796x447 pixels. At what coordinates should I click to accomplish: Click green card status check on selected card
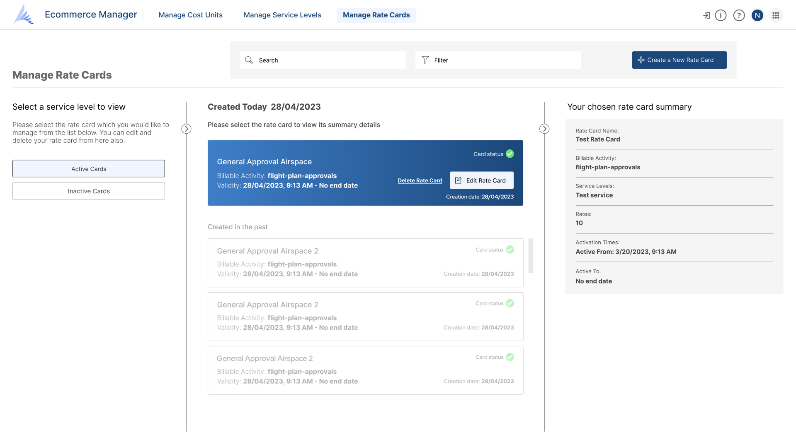click(x=510, y=154)
